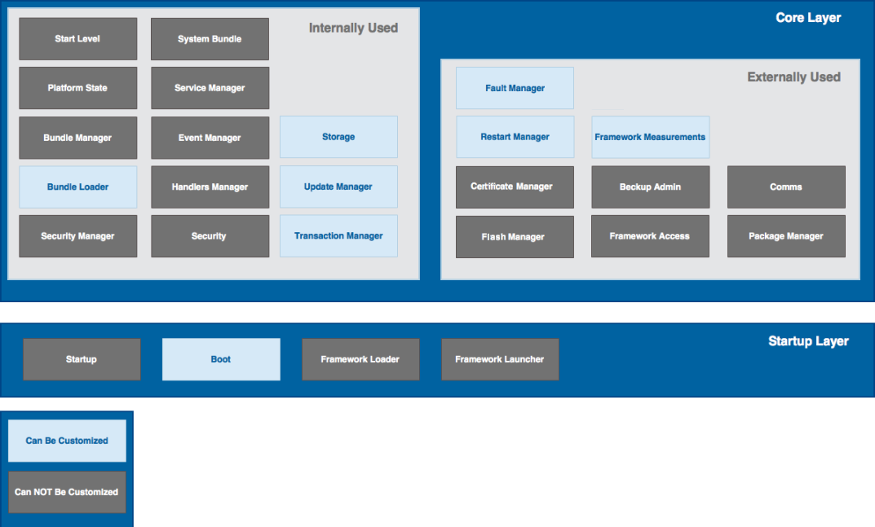Toggle the Transaction Manager module
This screenshot has height=527, width=875.
(338, 235)
